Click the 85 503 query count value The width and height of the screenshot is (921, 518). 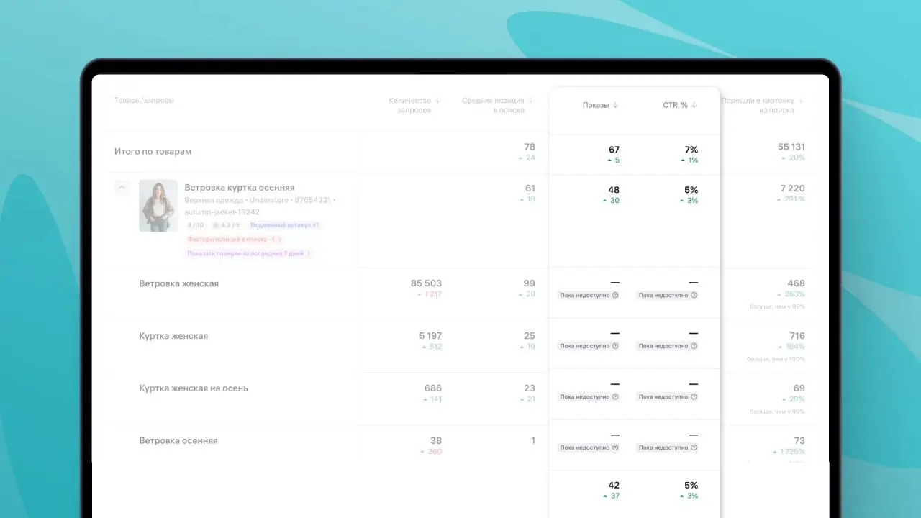426,283
